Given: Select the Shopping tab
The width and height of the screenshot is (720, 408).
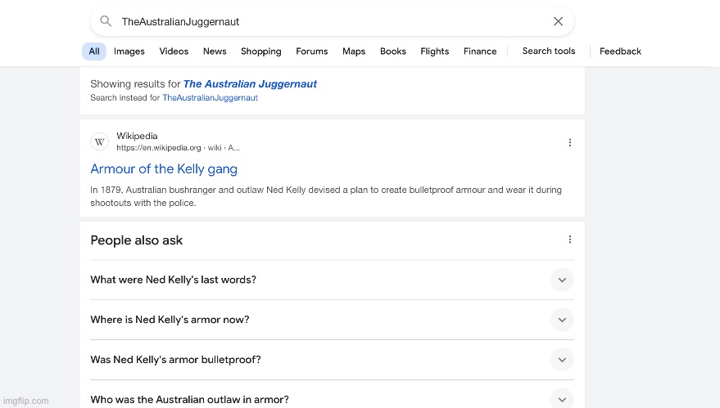Looking at the screenshot, I should click(x=260, y=52).
